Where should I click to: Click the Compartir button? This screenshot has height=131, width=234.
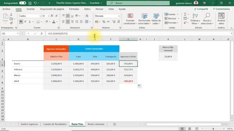tap(201, 9)
